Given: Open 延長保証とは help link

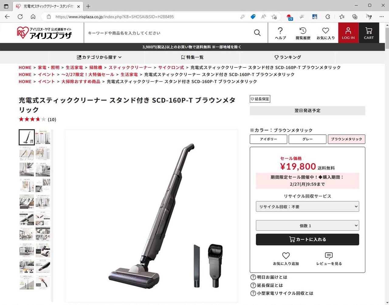Looking at the screenshot, I should click(x=267, y=285).
